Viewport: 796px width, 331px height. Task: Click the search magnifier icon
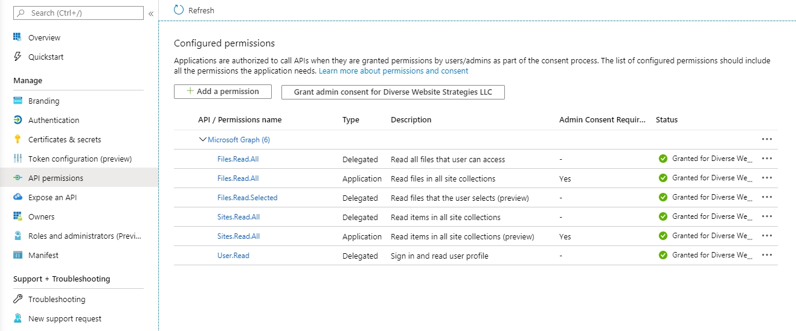point(21,13)
